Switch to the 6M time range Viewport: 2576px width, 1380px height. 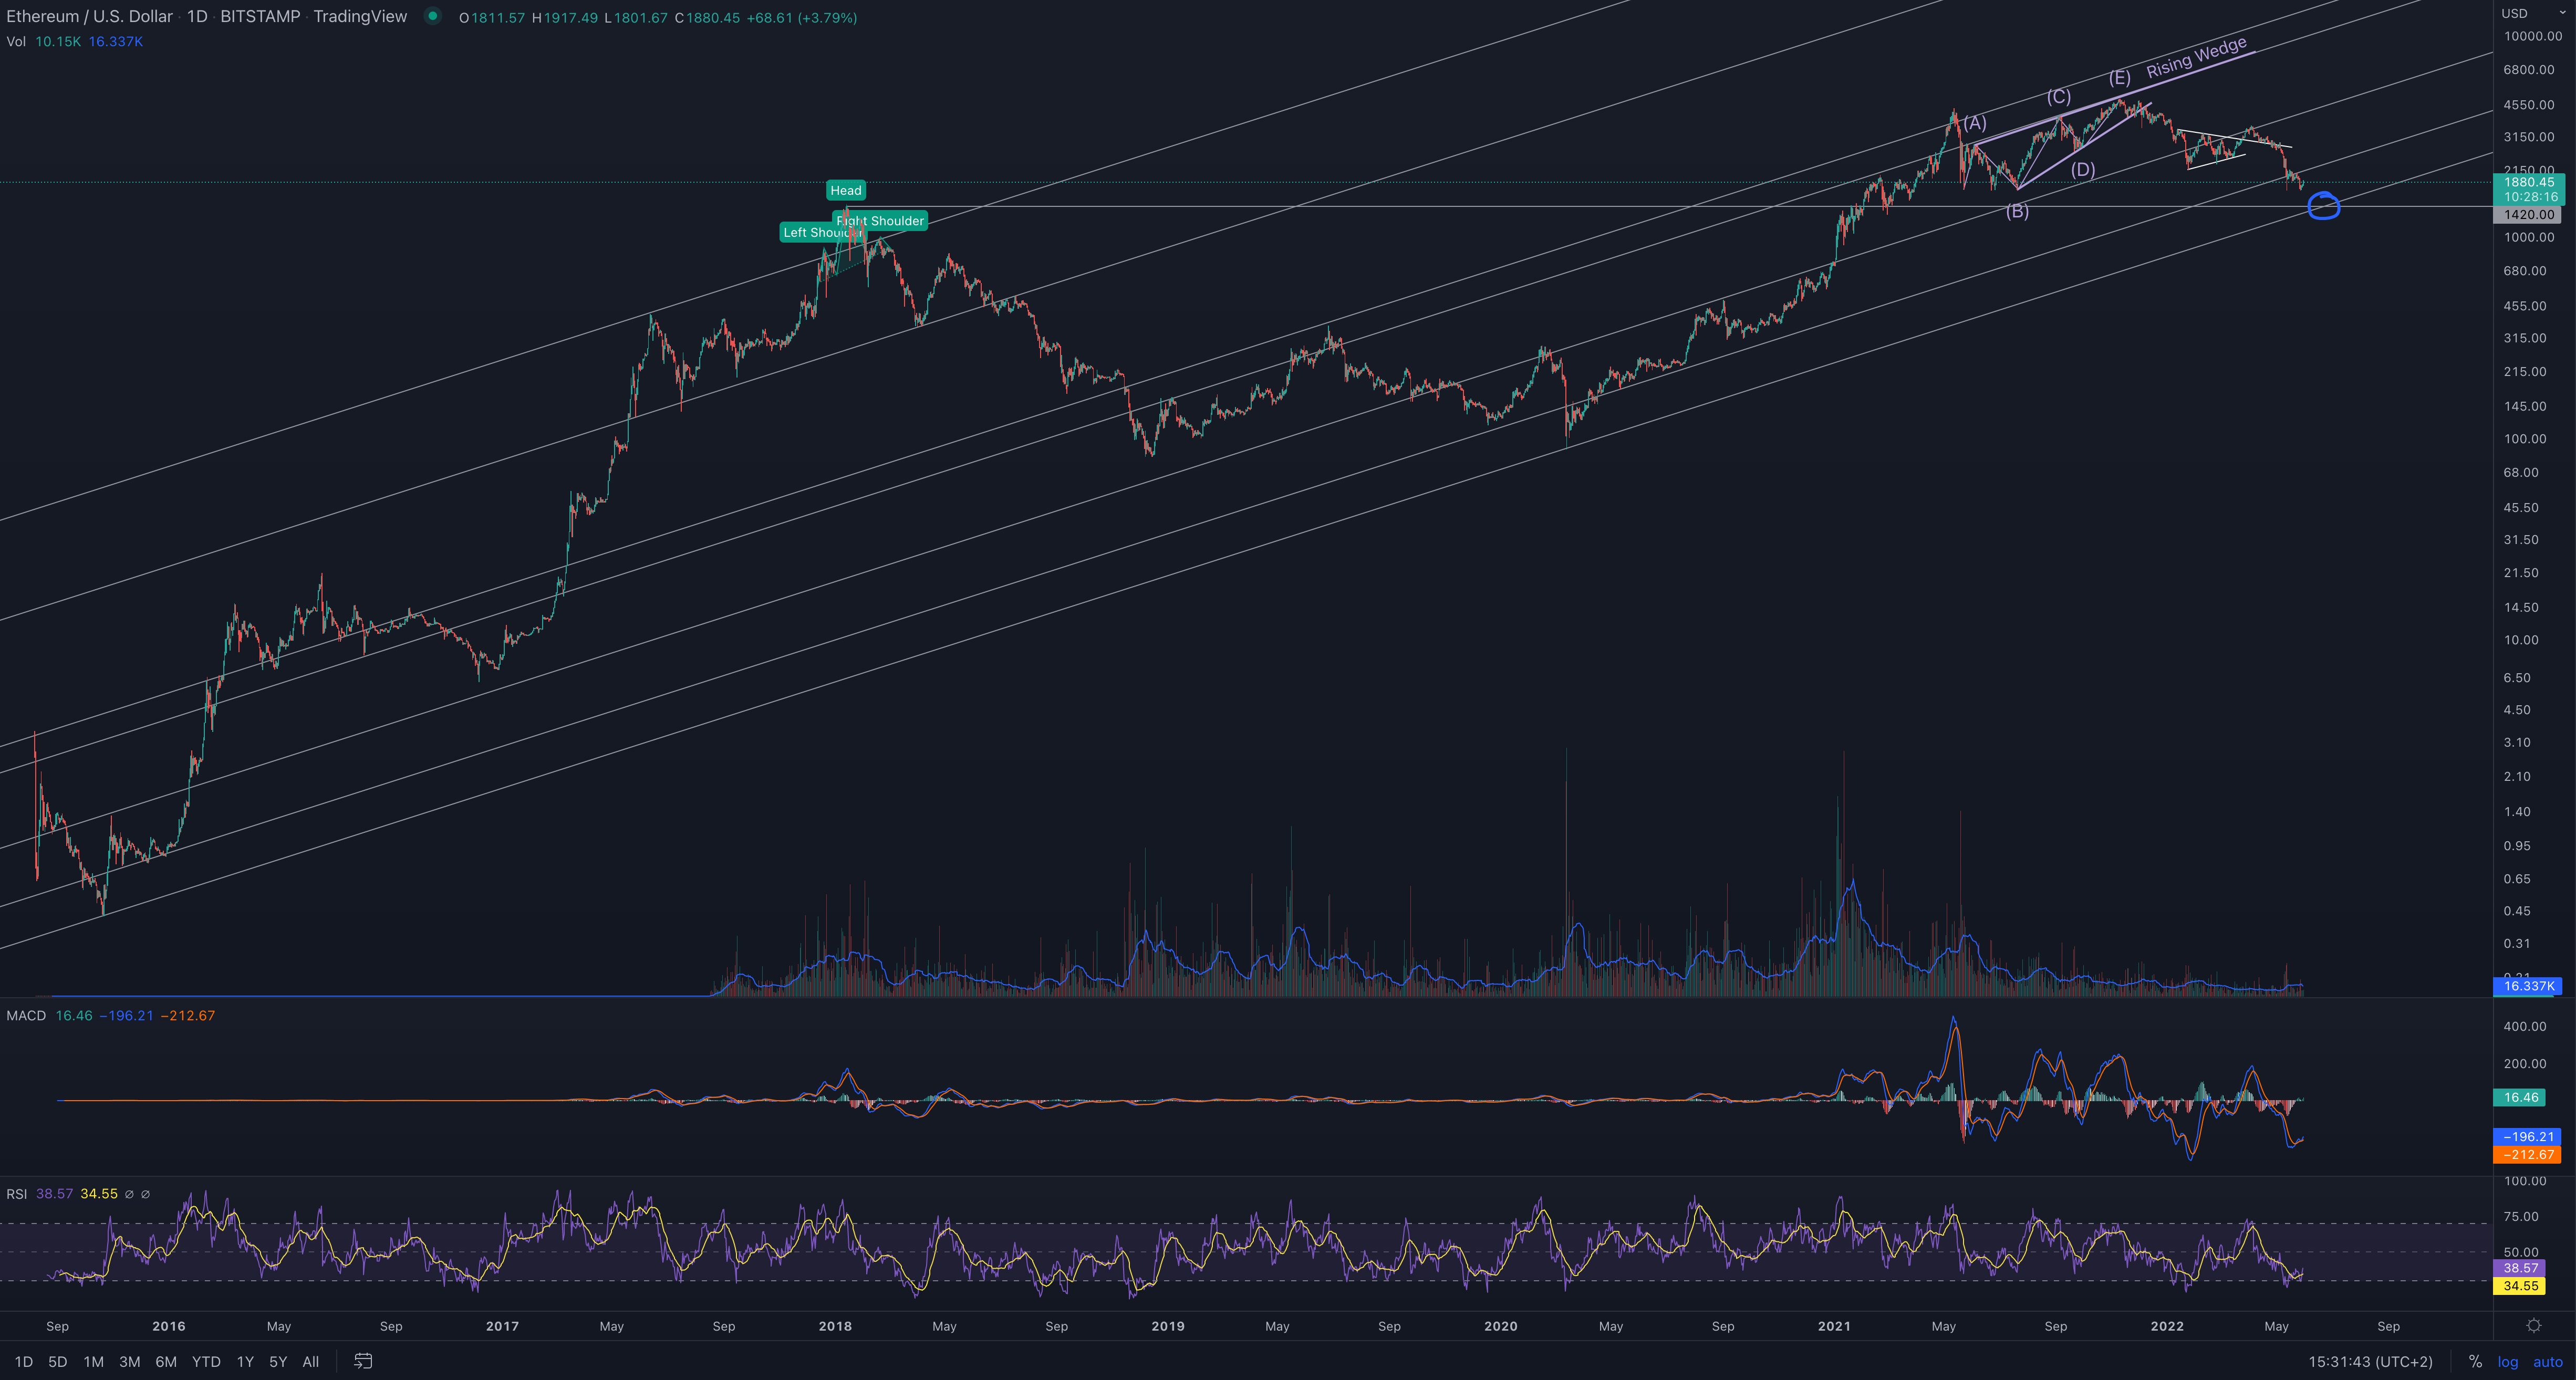[166, 1361]
